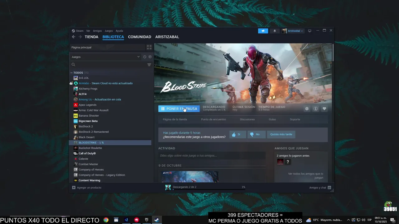The width and height of the screenshot is (399, 224).
Task: Open BloodStrike settings gear
Action: tap(307, 109)
